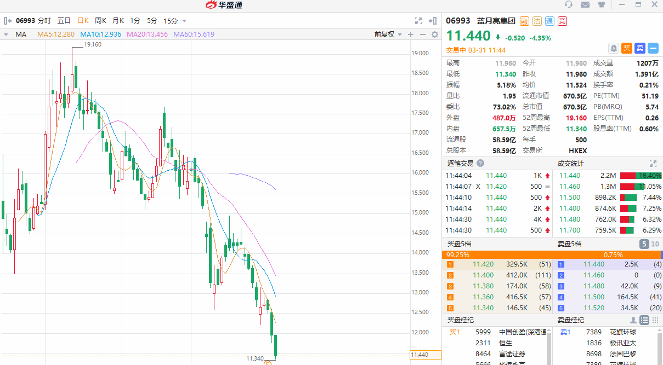Switch to 分时 intraday tab

tap(44, 21)
